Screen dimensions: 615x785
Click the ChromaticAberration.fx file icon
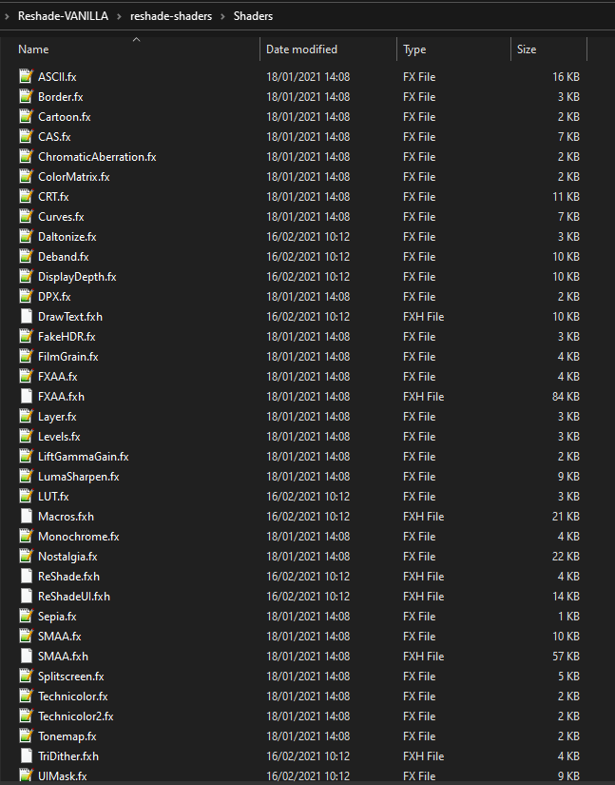click(x=26, y=156)
